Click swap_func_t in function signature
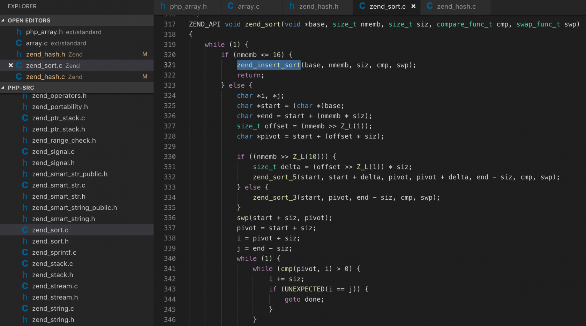 pyautogui.click(x=538, y=24)
